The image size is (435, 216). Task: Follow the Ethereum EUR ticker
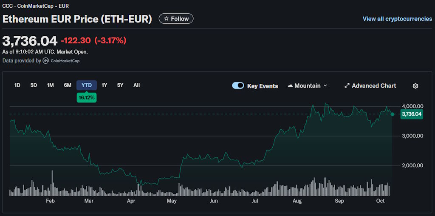tap(176, 19)
